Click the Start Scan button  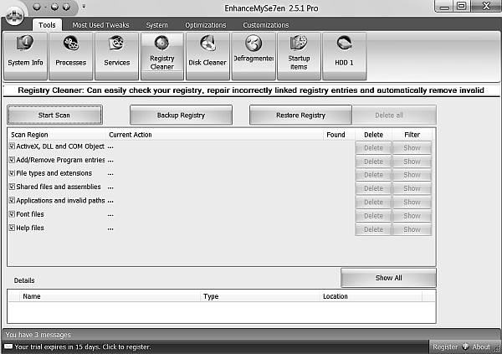54,115
